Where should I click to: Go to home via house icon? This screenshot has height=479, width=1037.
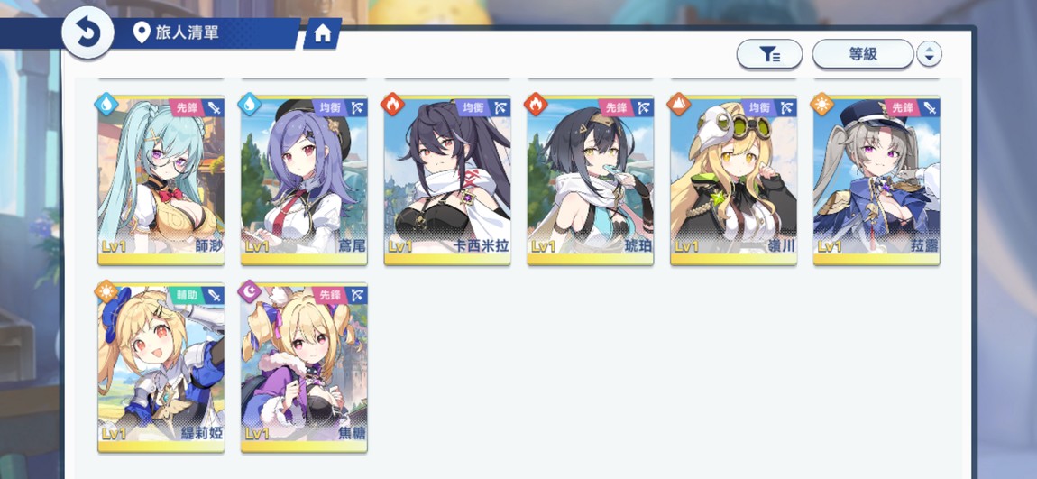(322, 33)
